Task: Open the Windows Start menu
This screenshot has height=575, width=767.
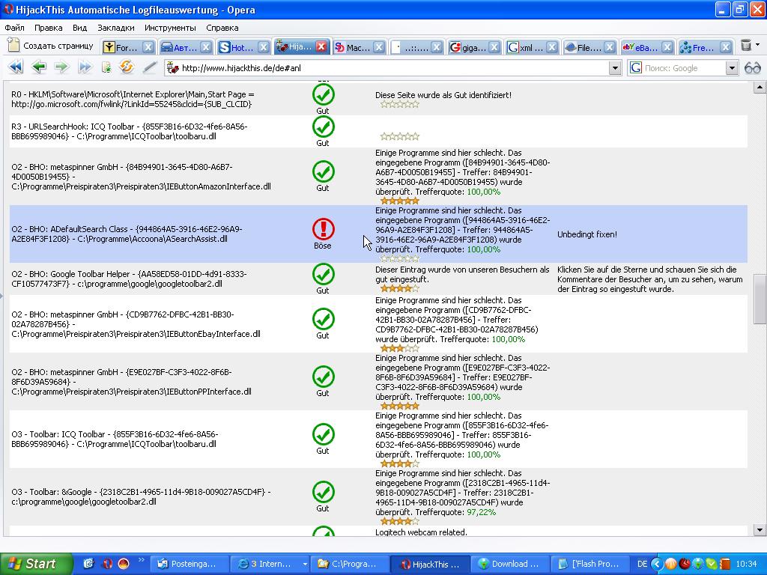Action: click(x=36, y=564)
